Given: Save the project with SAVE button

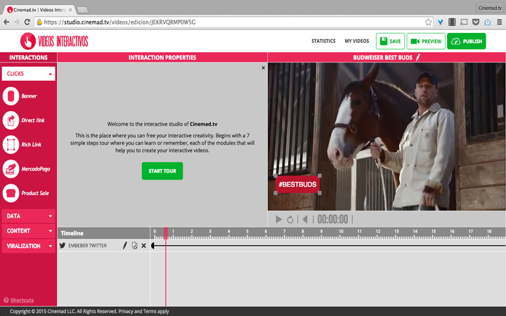Looking at the screenshot, I should click(x=390, y=41).
